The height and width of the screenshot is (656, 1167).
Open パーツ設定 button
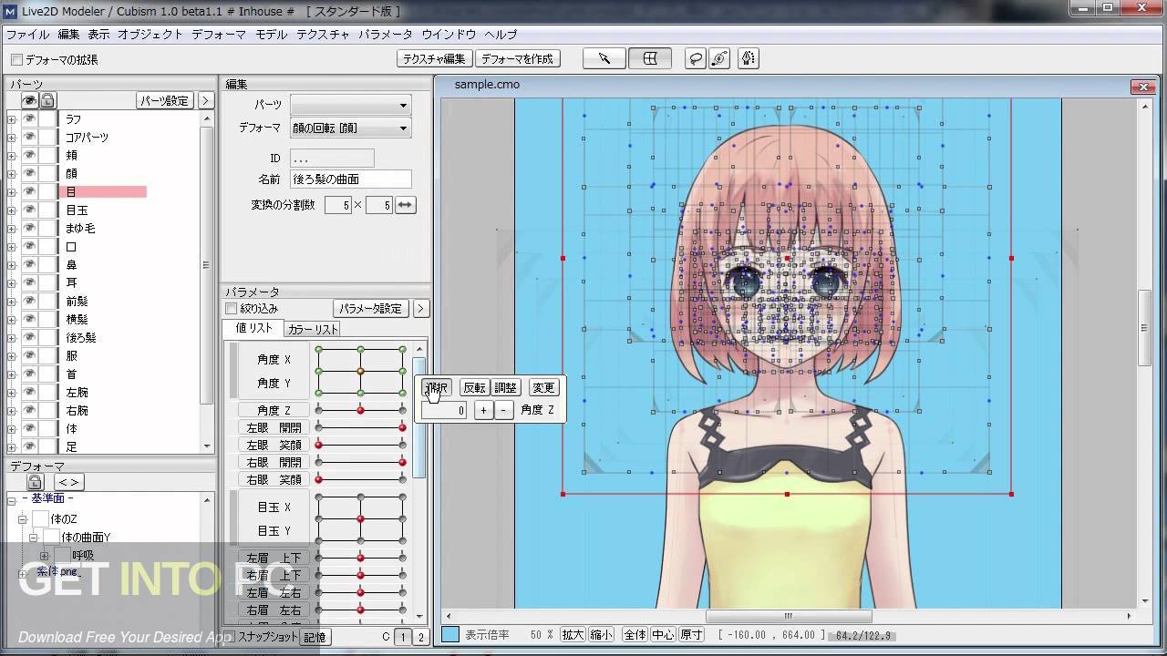coord(165,101)
